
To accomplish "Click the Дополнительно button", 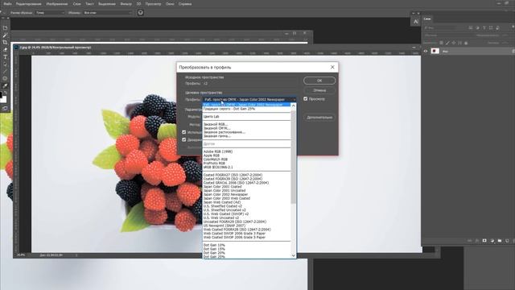I will [x=319, y=118].
